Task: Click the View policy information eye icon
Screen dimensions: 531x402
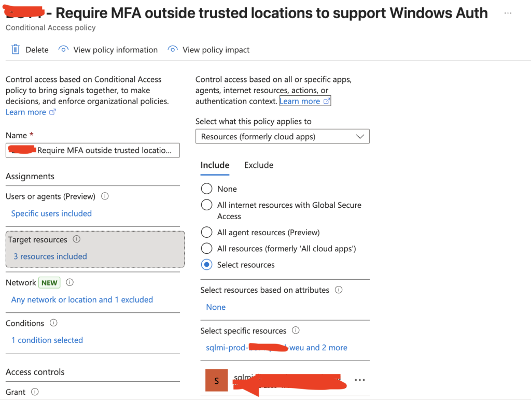Action: click(x=63, y=50)
